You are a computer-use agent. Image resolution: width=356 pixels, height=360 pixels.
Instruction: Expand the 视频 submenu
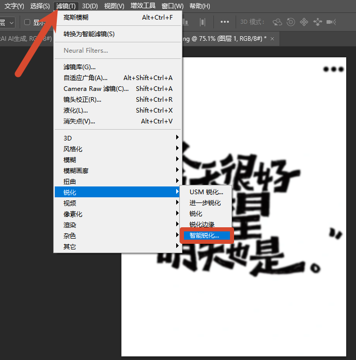(117, 203)
